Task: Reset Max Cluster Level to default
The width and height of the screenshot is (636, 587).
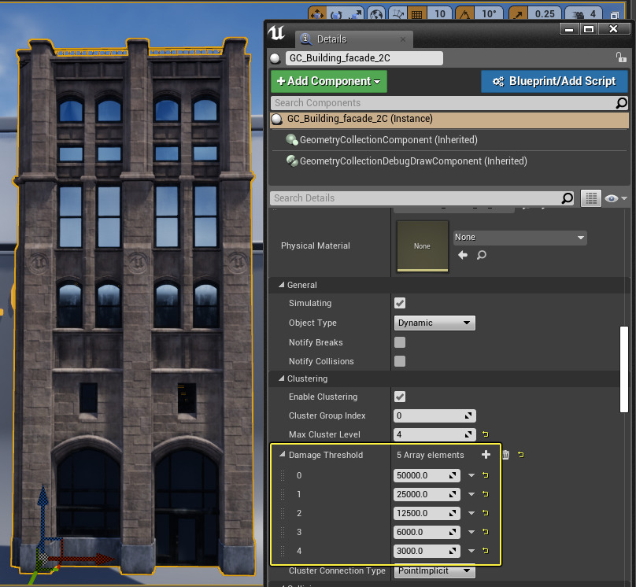Action: click(485, 434)
